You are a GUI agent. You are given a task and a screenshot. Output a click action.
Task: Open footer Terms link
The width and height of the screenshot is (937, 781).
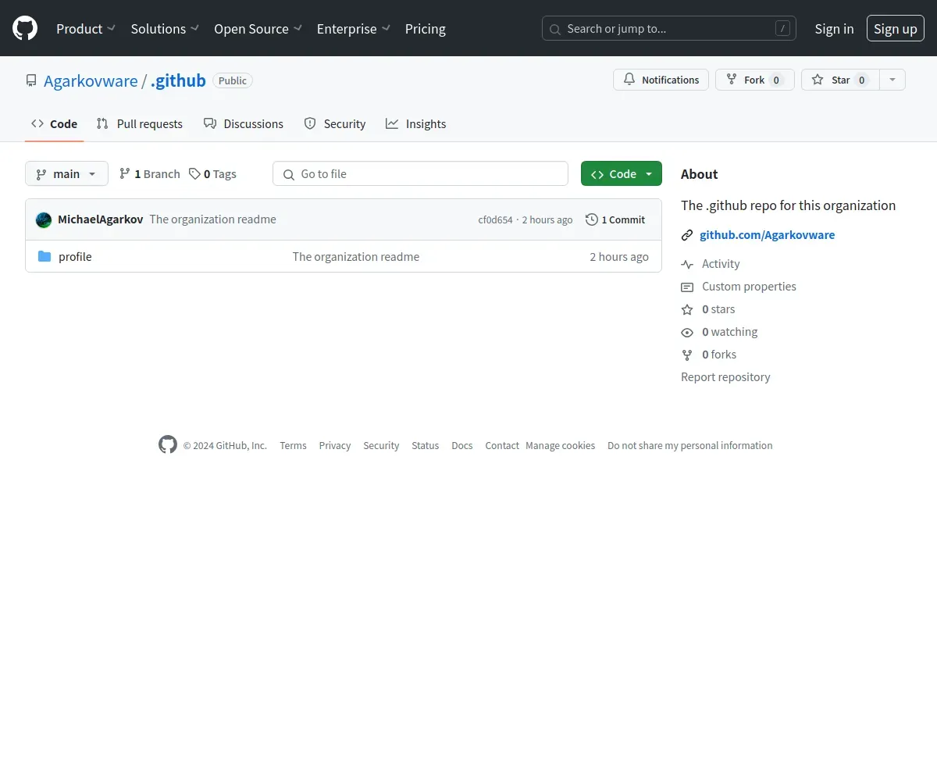293,445
